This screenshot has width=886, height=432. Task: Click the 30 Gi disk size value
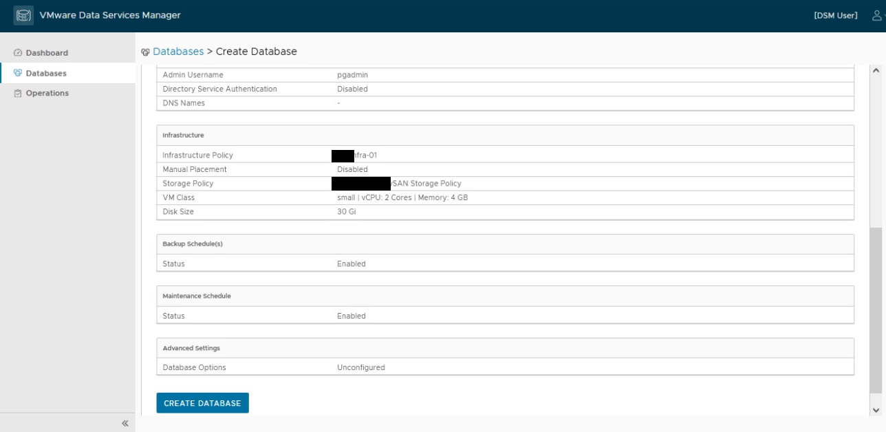[x=347, y=212]
